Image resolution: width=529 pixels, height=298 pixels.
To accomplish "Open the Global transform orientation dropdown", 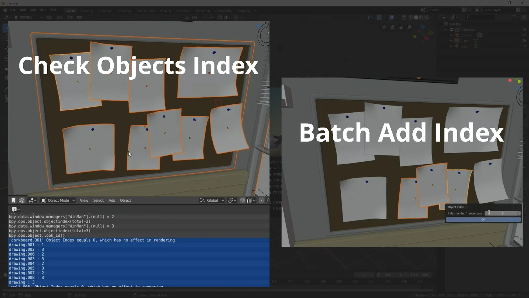I will [x=212, y=200].
